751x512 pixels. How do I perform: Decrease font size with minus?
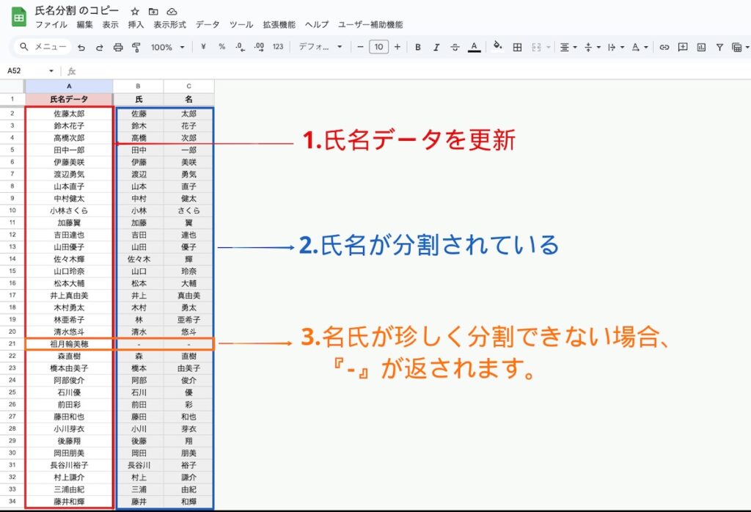tap(360, 47)
